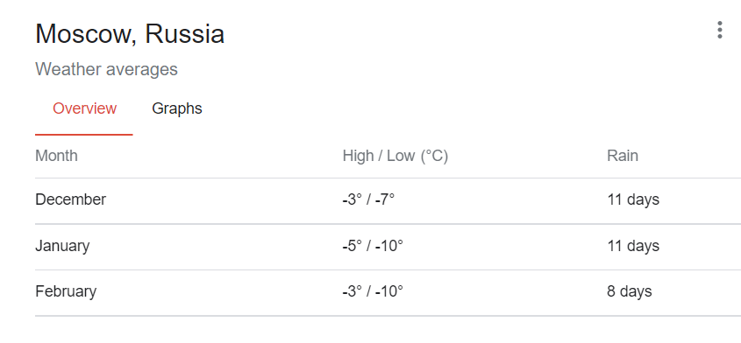Click the red underline beneath Overview

pyautogui.click(x=83, y=135)
